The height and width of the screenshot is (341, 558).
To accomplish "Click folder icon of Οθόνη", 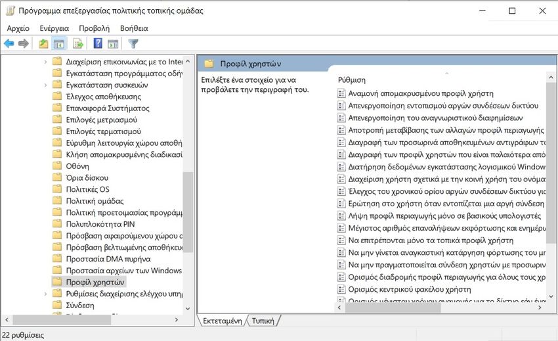I will [57, 166].
